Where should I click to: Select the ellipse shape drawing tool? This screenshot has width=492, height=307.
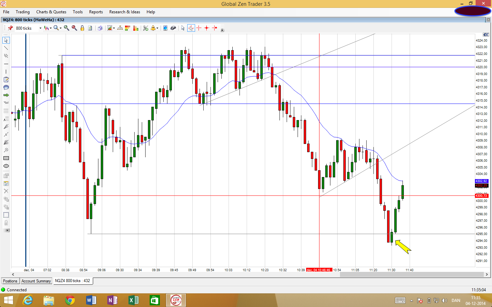tap(6, 166)
